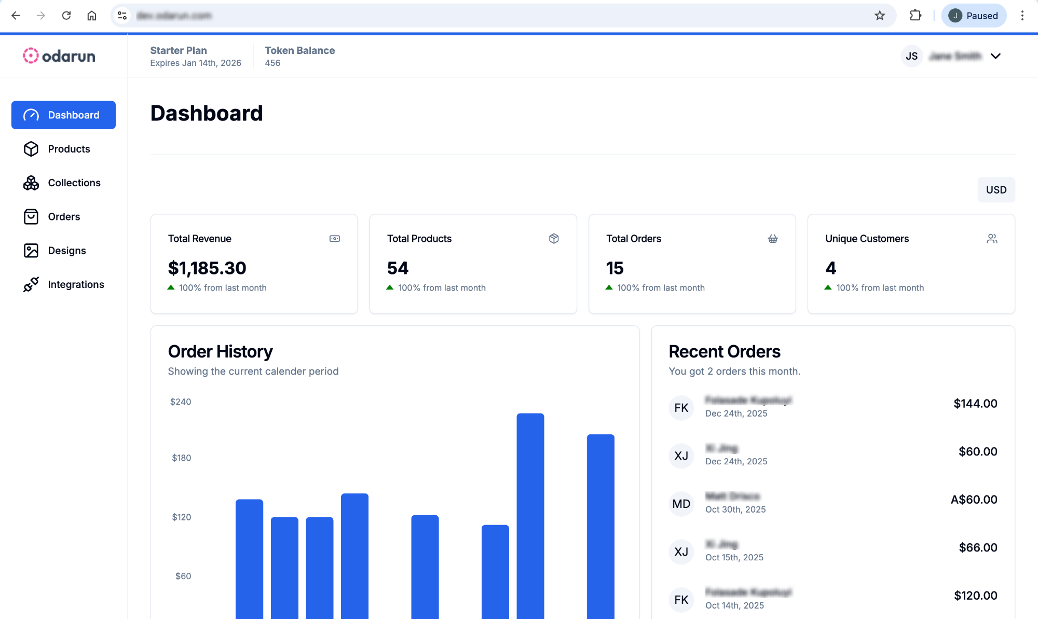Screen dimensions: 1038x619
Task: Click the Unique Customers people icon
Action: (992, 239)
